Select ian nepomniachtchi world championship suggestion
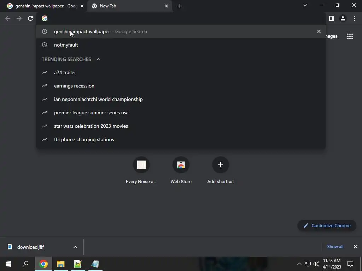Image resolution: width=362 pixels, height=271 pixels. [181, 99]
